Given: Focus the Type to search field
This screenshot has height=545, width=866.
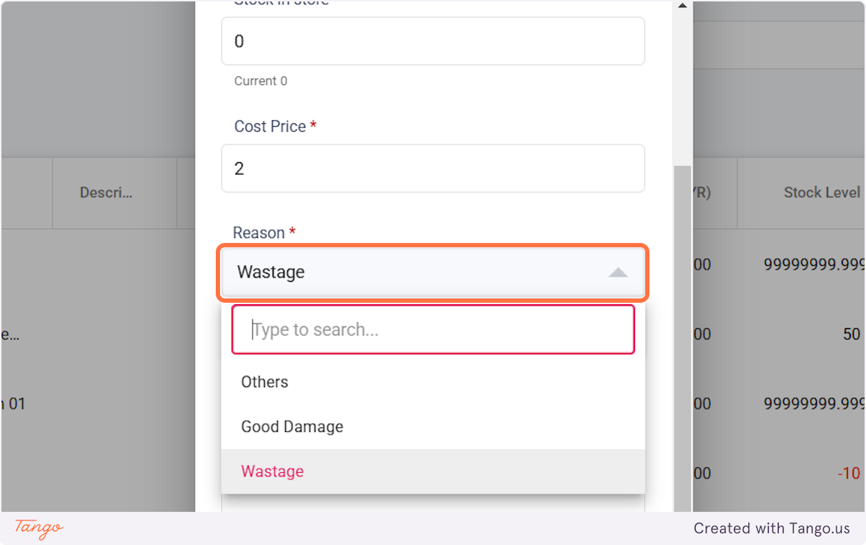Looking at the screenshot, I should (433, 329).
